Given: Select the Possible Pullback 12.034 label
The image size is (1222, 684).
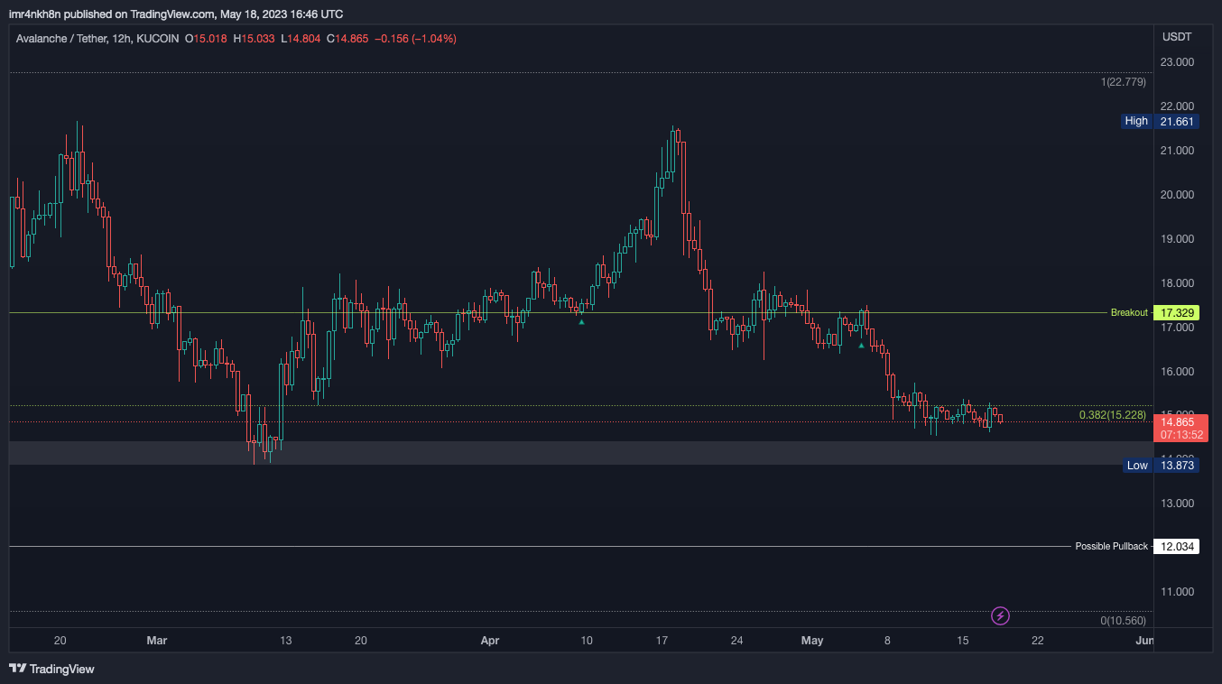Looking at the screenshot, I should [x=1136, y=547].
